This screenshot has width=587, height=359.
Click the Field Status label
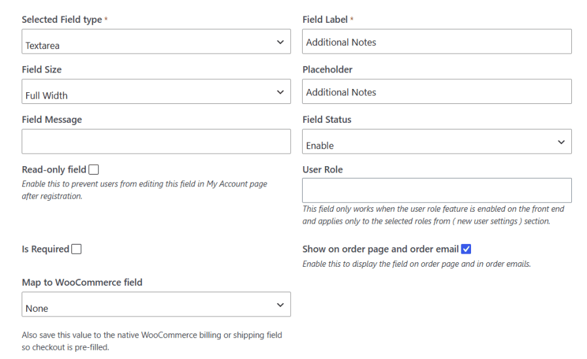(x=327, y=120)
